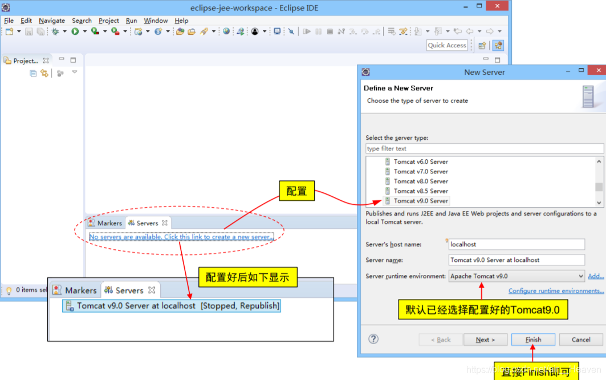
Task: Open the Help menu
Action: (x=181, y=21)
